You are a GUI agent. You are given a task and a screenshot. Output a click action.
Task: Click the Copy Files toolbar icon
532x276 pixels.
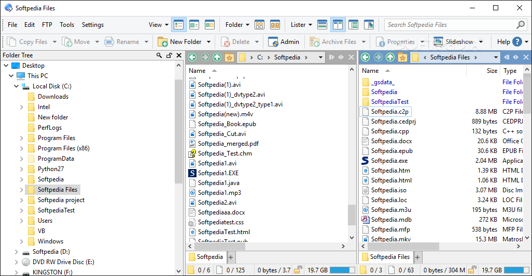tap(11, 41)
